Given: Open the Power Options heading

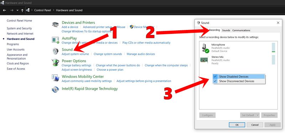Looking at the screenshot, I should coord(74,61).
